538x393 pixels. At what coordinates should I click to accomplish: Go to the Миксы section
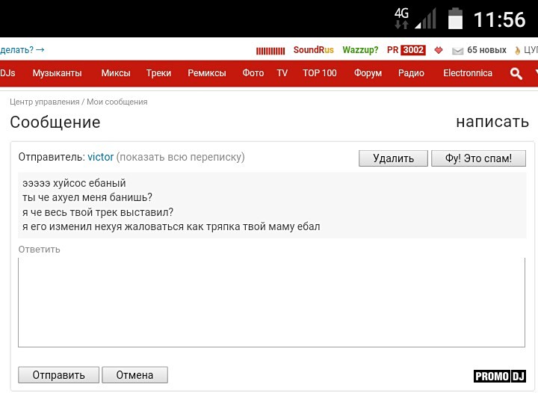click(116, 73)
